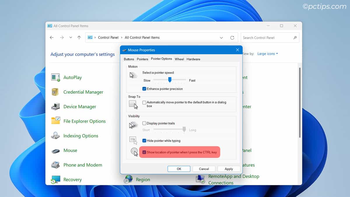
Task: Open Credential Manager icon
Action: coord(55,92)
